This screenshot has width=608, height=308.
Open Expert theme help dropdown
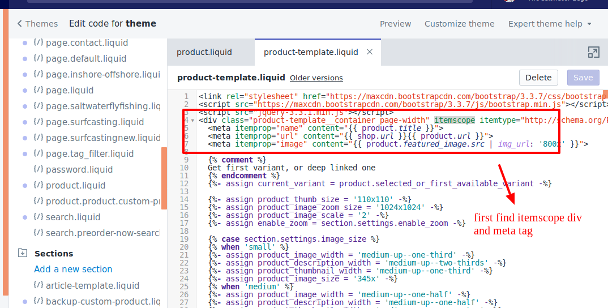[x=550, y=24]
